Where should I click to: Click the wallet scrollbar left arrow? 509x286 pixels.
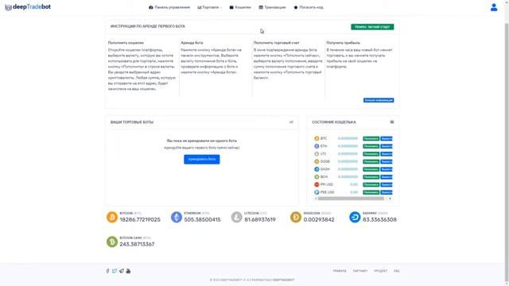(x=316, y=199)
